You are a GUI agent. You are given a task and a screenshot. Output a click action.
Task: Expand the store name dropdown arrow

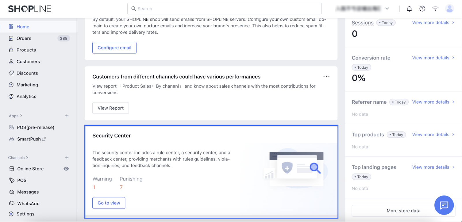tap(387, 9)
